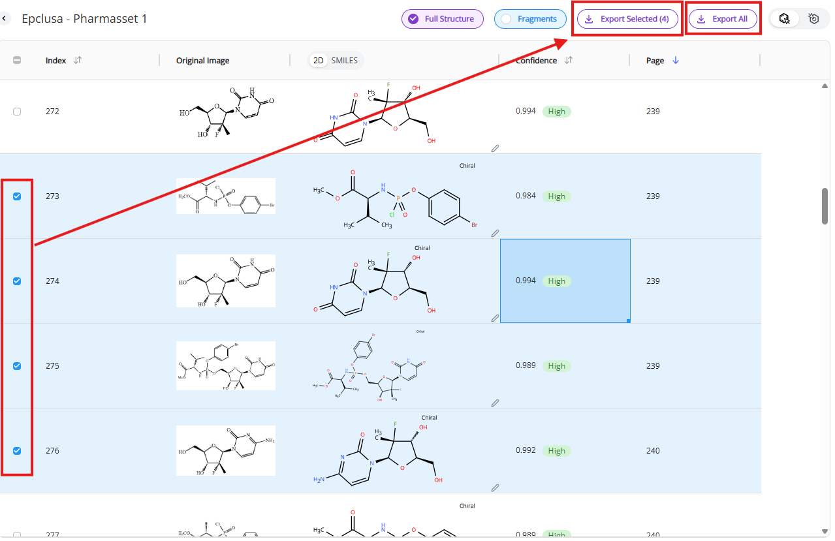The image size is (835, 541).
Task: Sort by Confidence using the sort arrows
Action: click(x=569, y=60)
